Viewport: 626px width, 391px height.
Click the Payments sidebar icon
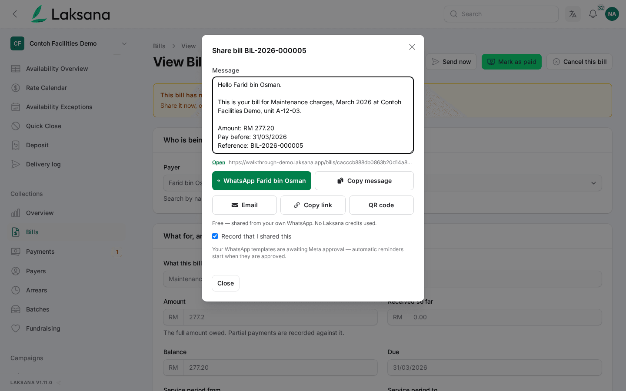(x=16, y=252)
